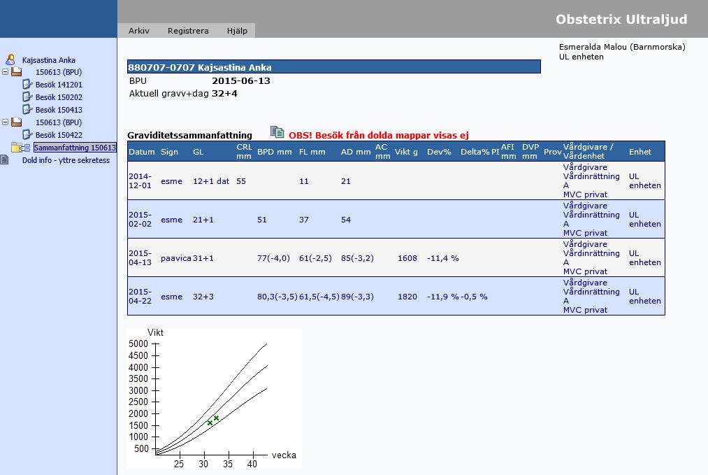Open the Arkiv menu
Image resolution: width=708 pixels, height=475 pixels.
[138, 31]
